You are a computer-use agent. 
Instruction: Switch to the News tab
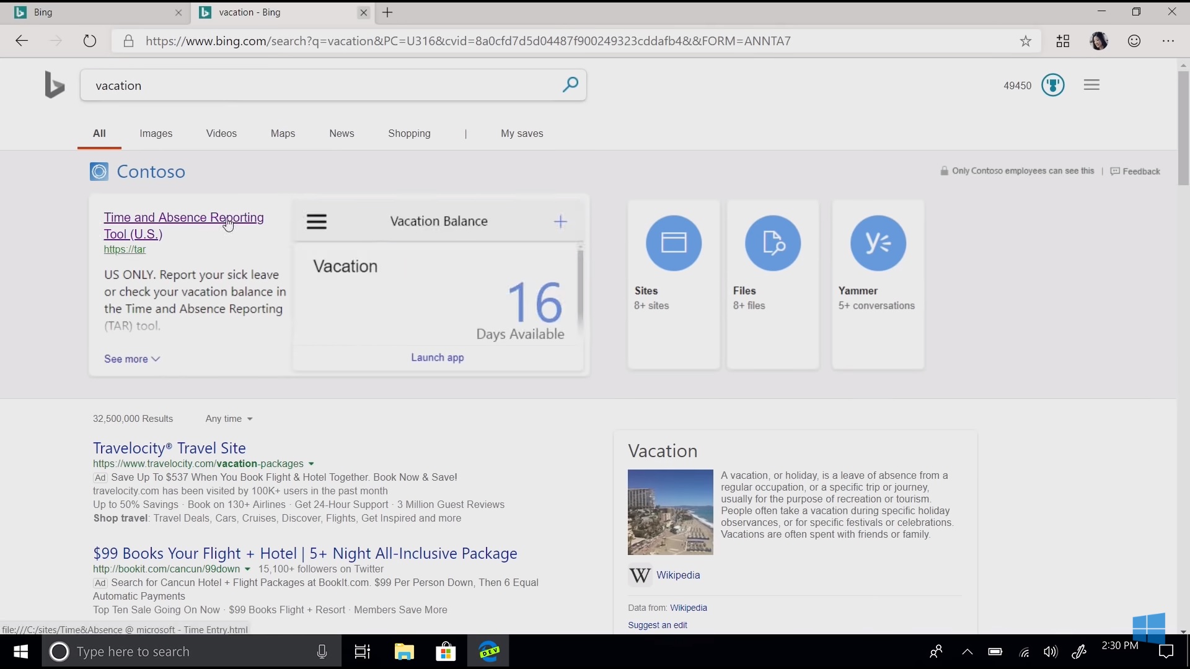342,134
